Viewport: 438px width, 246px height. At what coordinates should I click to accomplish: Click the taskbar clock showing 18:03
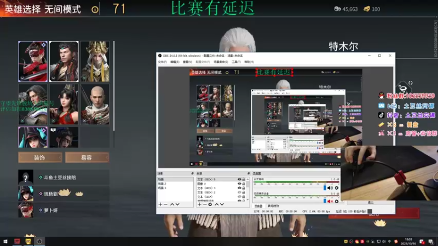[x=408, y=241]
